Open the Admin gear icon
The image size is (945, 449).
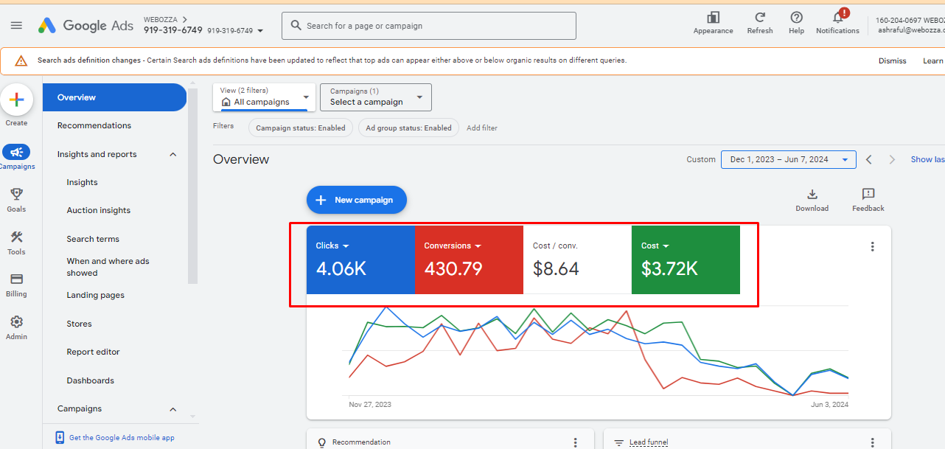click(x=16, y=321)
